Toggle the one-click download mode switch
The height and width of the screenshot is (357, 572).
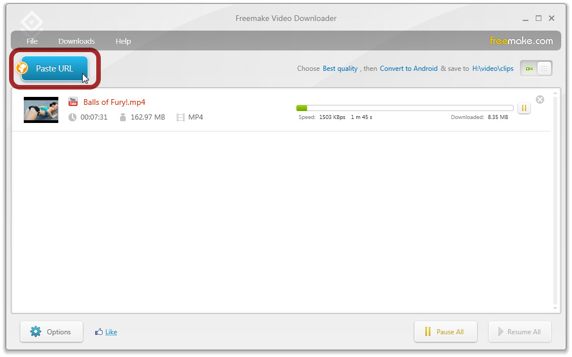(536, 69)
